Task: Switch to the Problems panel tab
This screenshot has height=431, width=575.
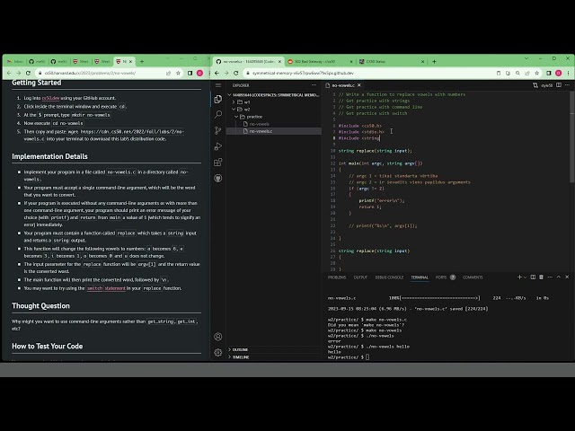Action: pos(337,277)
